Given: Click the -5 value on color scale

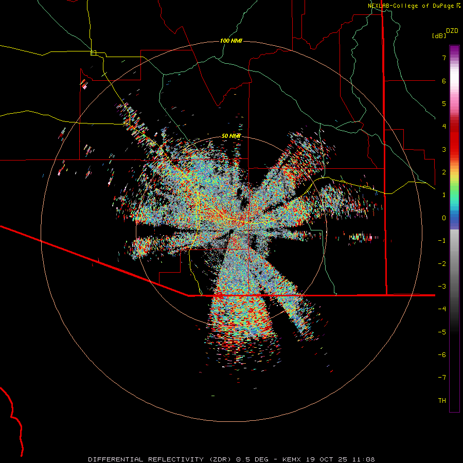Looking at the screenshot, I should point(442,332).
